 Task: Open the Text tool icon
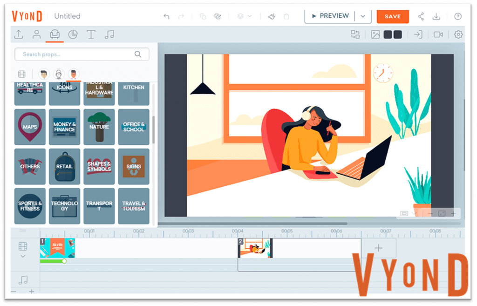click(91, 34)
